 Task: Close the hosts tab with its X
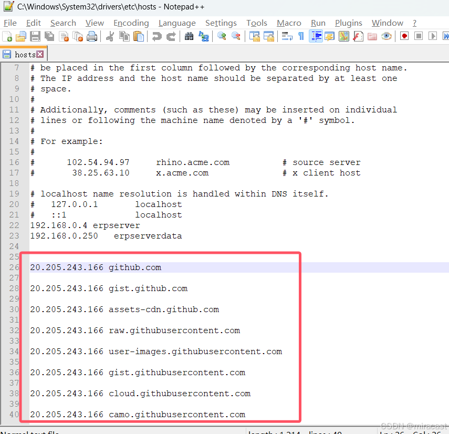[x=40, y=54]
